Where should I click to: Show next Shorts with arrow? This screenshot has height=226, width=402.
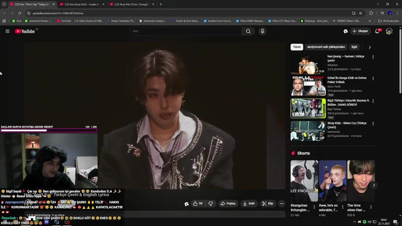pos(374,185)
